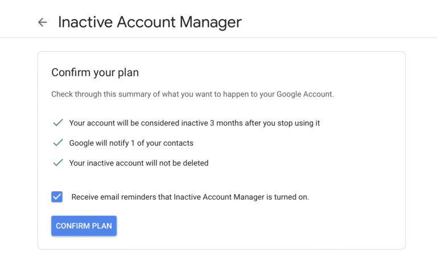This screenshot has width=437, height=278.
Task: Click the checkmark beside the not be deleted line
Action: tap(57, 163)
